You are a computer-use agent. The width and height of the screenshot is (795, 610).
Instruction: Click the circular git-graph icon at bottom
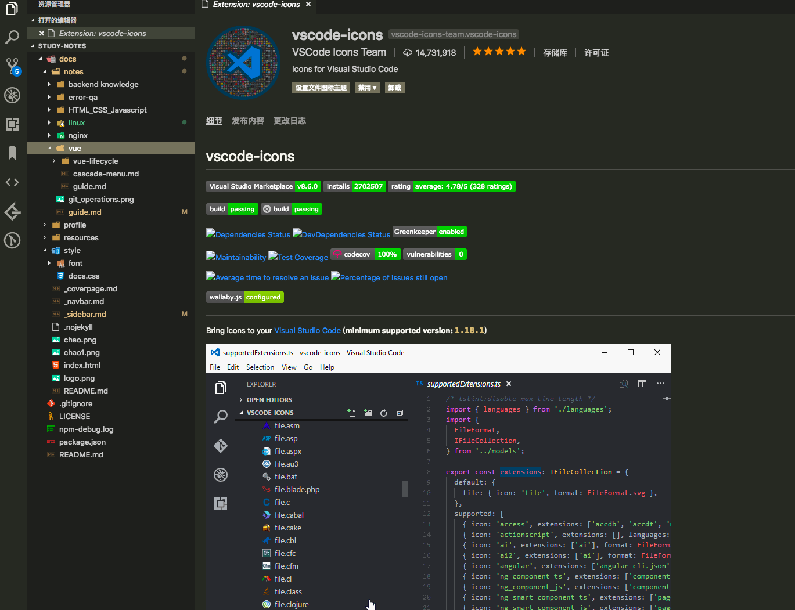pos(12,240)
